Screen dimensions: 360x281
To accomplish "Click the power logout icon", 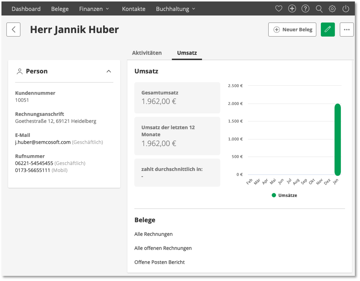I will (x=346, y=9).
